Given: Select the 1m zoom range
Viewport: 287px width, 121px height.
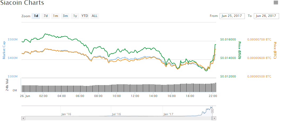Looking at the screenshot, I should (55, 16).
